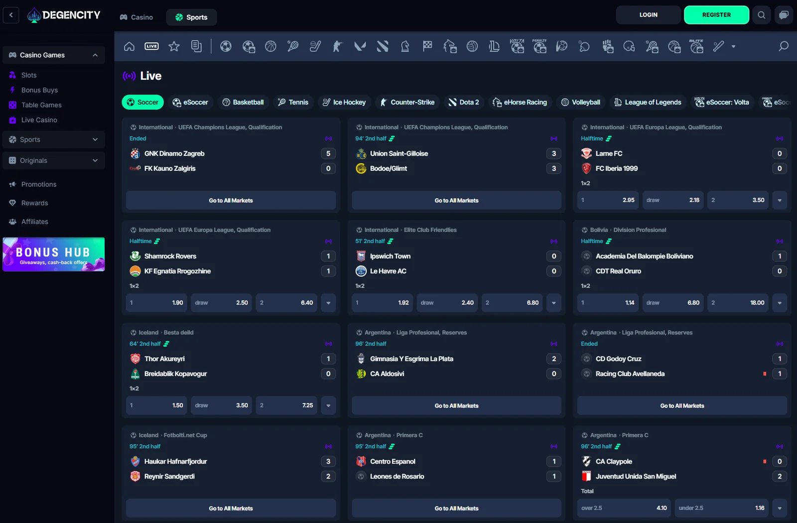Collapse the Casino Games sidebar section
The image size is (797, 523).
(54, 55)
